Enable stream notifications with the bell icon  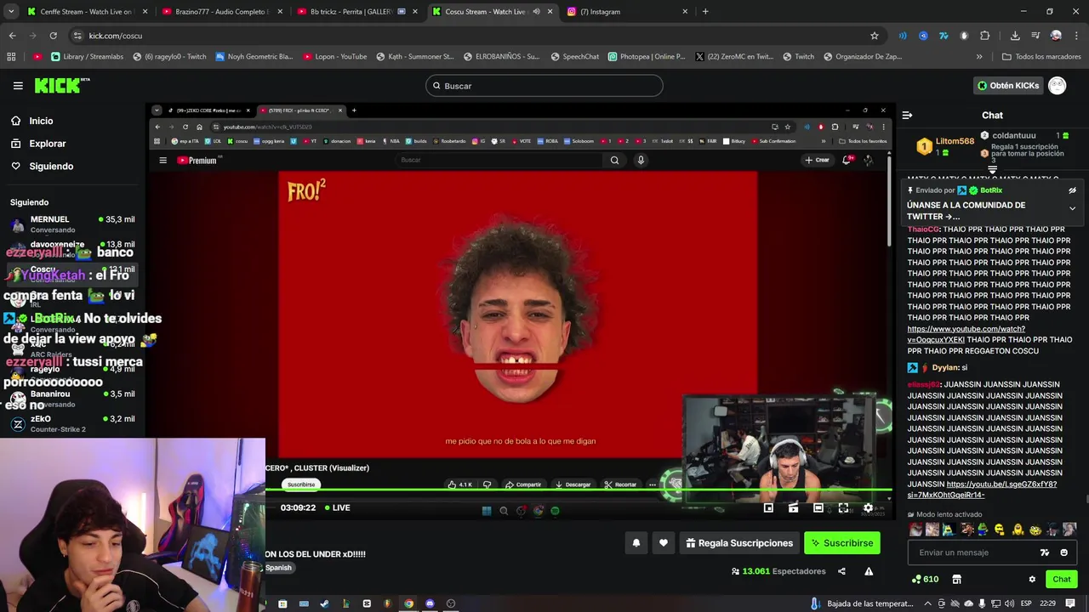tap(636, 543)
